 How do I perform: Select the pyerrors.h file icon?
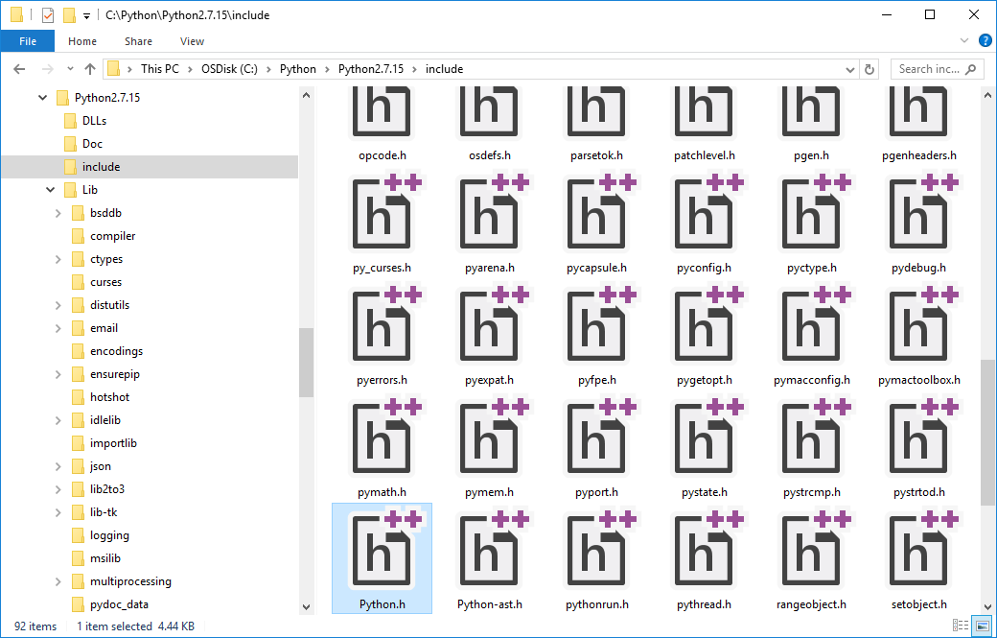tap(382, 325)
